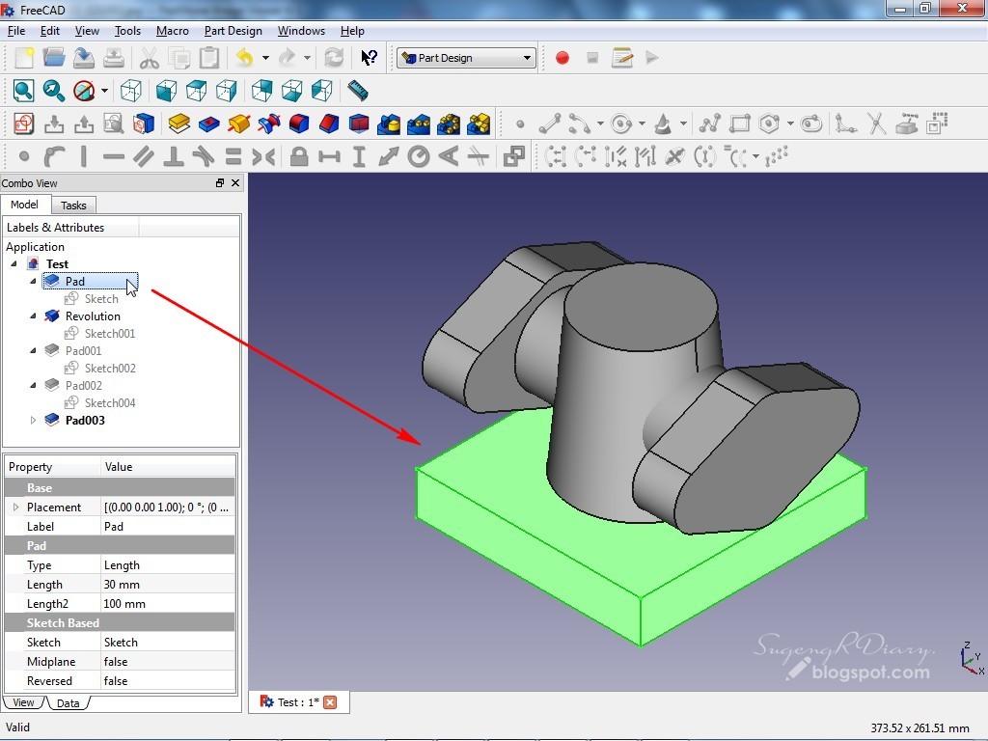Start macro recording
The image size is (988, 741).
coord(563,58)
